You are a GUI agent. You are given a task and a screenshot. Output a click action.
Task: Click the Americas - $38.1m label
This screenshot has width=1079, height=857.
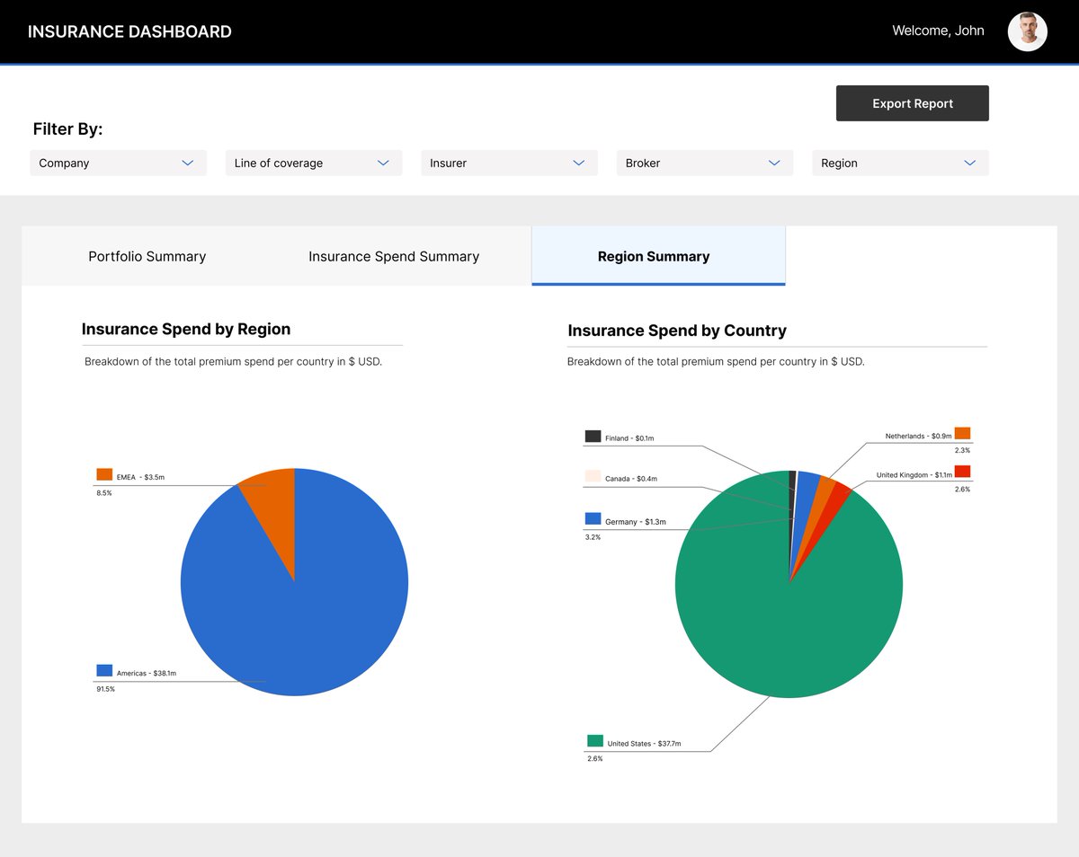[147, 674]
